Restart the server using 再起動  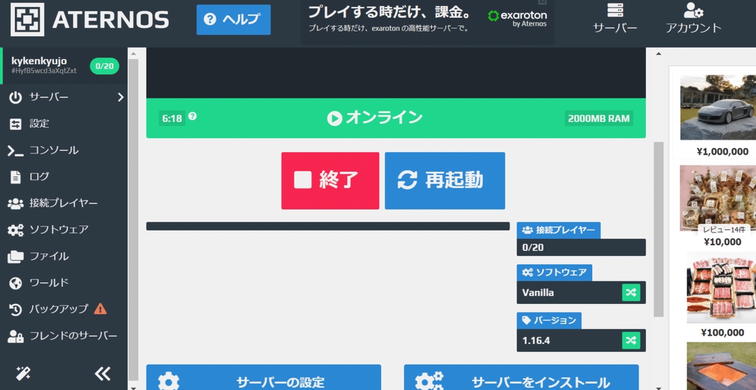click(444, 181)
